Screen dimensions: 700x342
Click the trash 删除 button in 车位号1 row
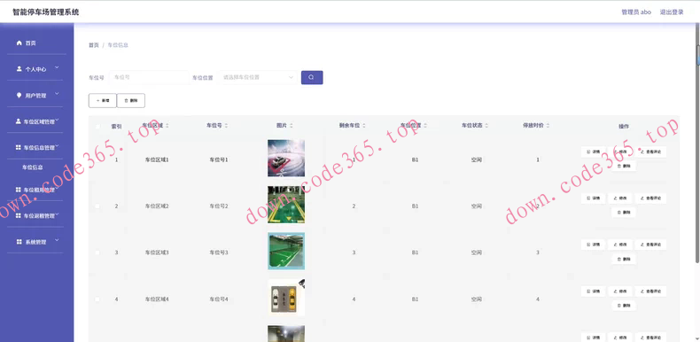click(623, 166)
